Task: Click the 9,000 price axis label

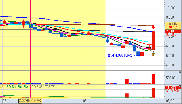Action: coord(170,18)
